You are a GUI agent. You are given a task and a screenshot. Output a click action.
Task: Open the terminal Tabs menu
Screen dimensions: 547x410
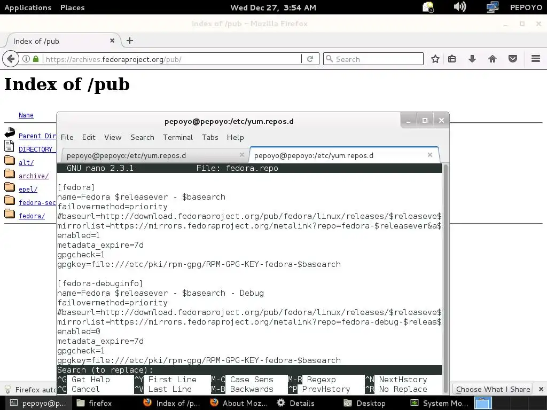pos(210,137)
